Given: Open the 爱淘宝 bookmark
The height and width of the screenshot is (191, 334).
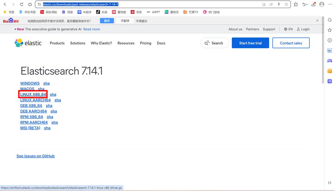Looking at the screenshot, I should click(x=119, y=12).
